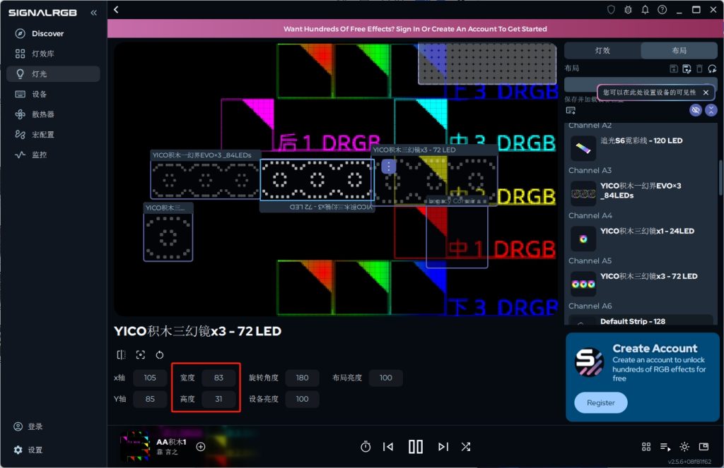The image size is (724, 468).
Task: Click the shield icon in title bar
Action: pos(611,10)
